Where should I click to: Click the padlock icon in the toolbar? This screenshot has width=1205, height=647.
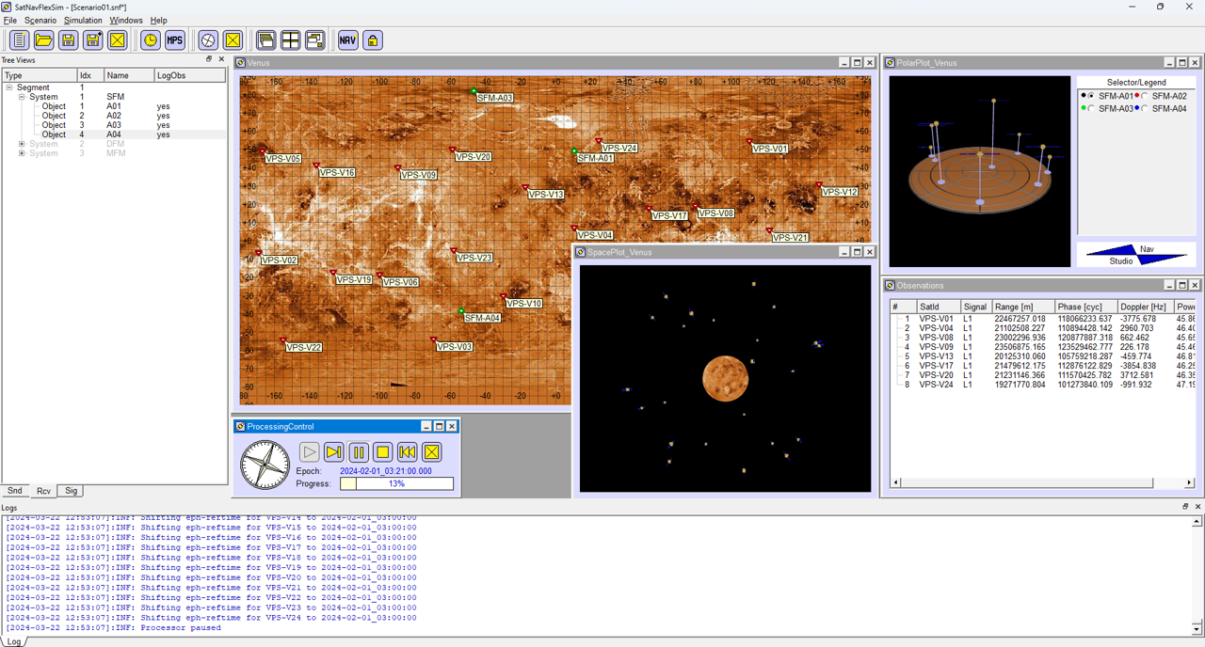(x=373, y=40)
